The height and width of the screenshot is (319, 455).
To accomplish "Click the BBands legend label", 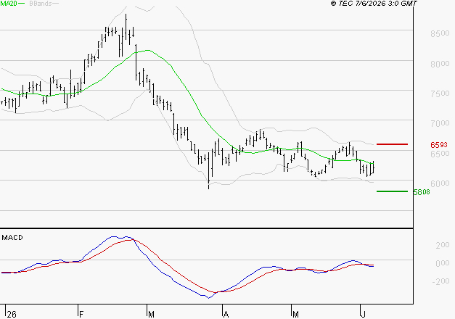I will click(x=40, y=4).
